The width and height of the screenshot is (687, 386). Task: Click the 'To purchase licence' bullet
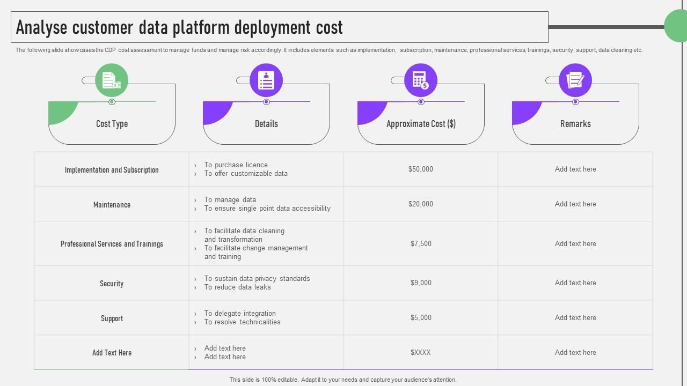click(x=236, y=165)
